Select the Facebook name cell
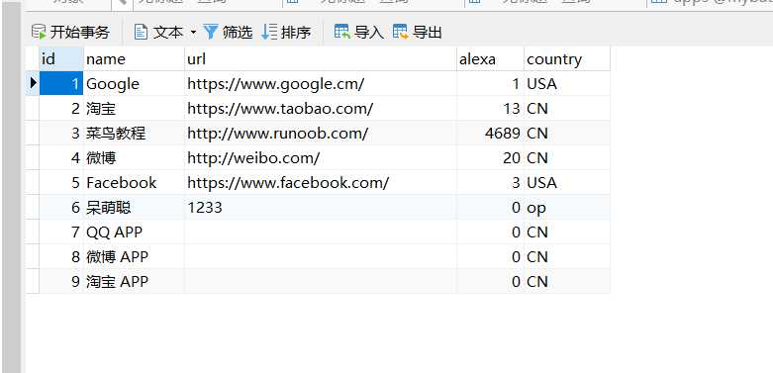This screenshot has width=773, height=373. click(x=134, y=183)
